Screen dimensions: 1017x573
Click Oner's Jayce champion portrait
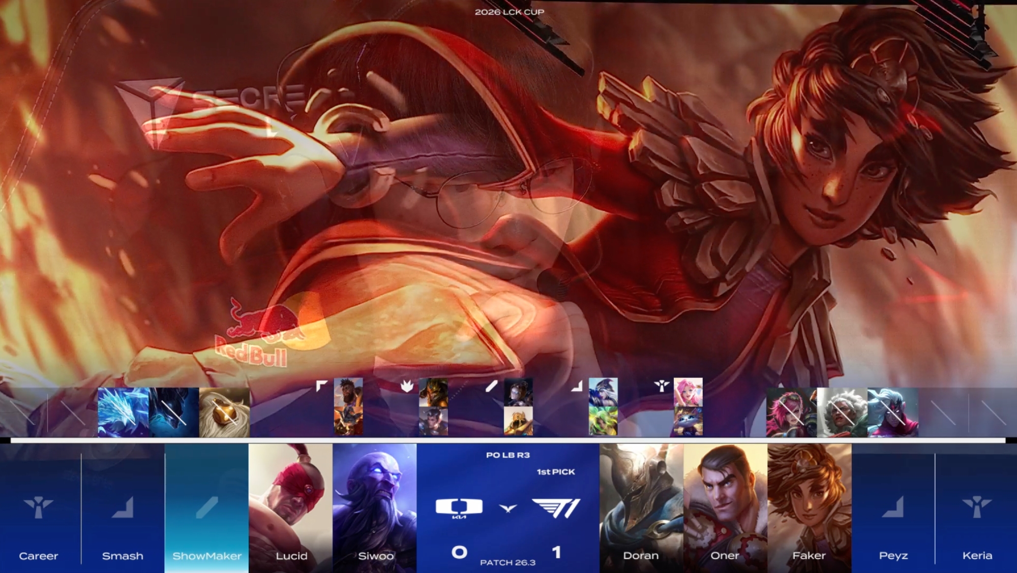tap(725, 503)
